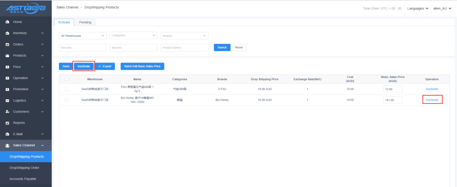Screen dimensions: 457x187
Task: Click the Astraea logo
Action: tap(25, 8)
